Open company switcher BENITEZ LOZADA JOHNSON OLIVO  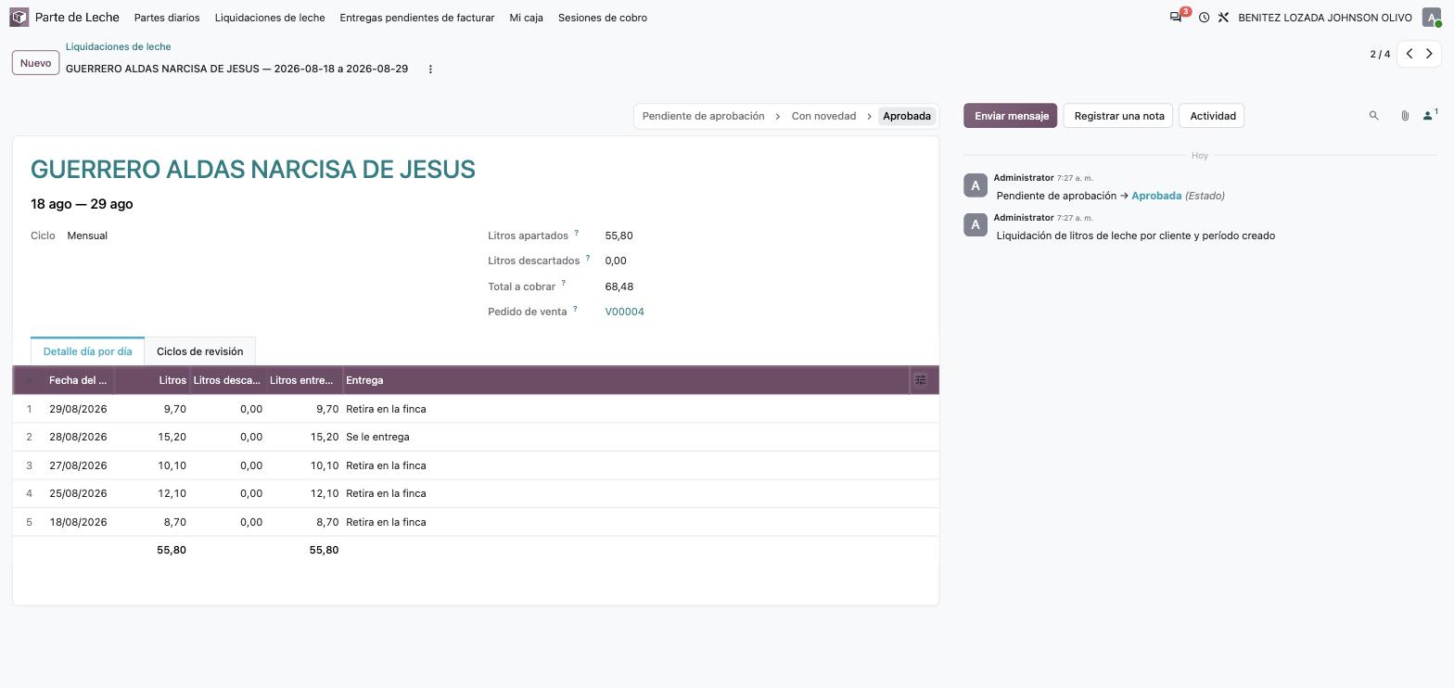pos(1325,18)
